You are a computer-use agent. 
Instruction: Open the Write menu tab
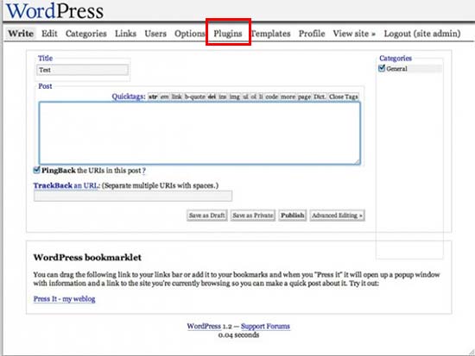pyautogui.click(x=21, y=34)
